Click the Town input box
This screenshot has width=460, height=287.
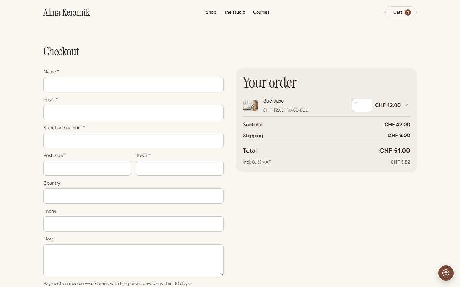click(180, 168)
